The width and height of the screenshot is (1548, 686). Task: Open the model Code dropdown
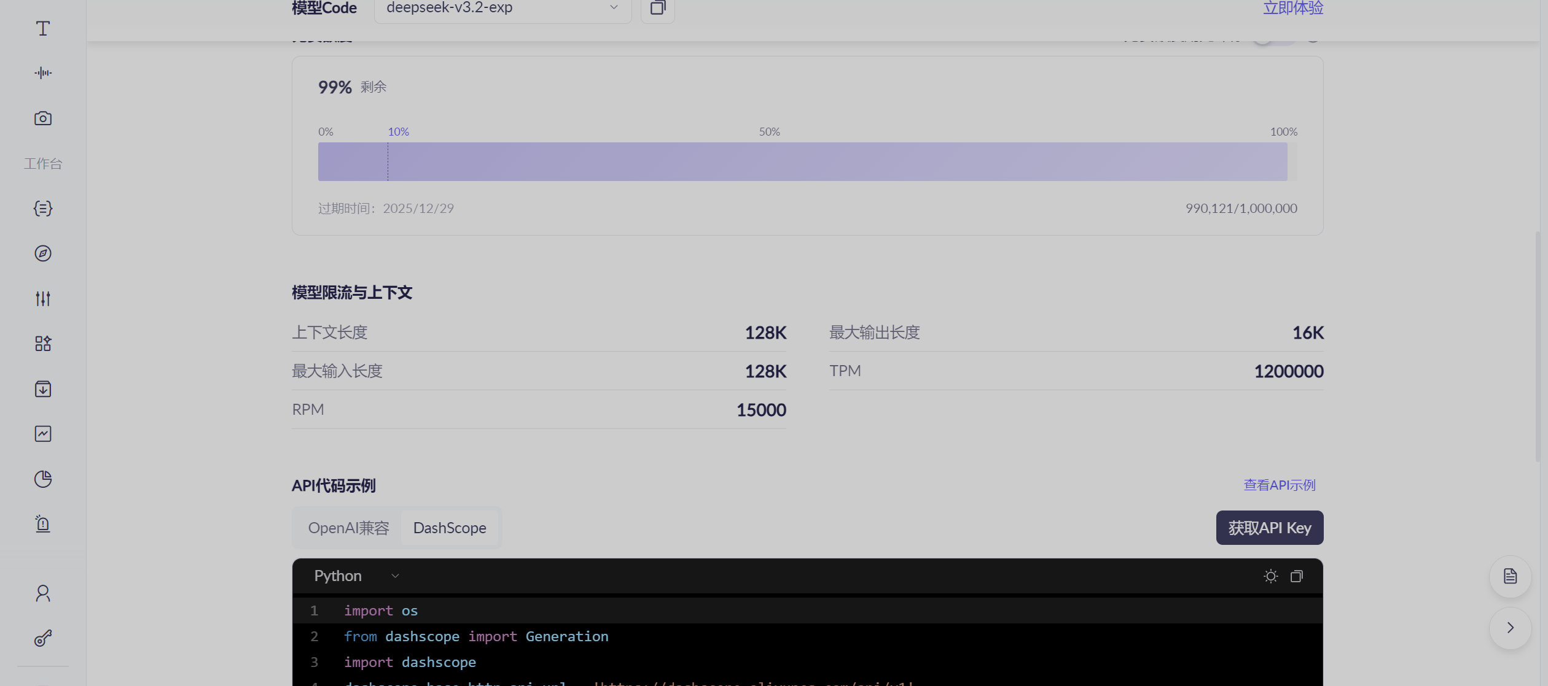point(502,7)
